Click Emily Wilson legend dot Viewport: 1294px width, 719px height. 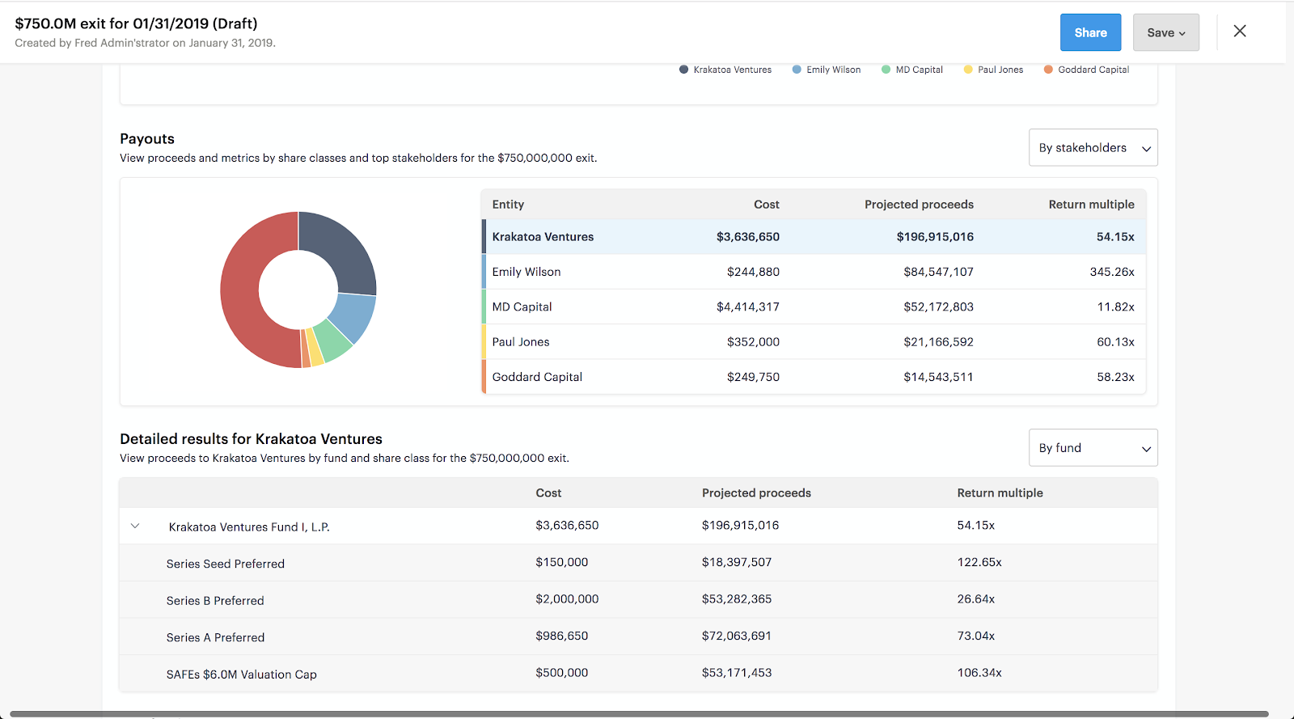tap(797, 70)
